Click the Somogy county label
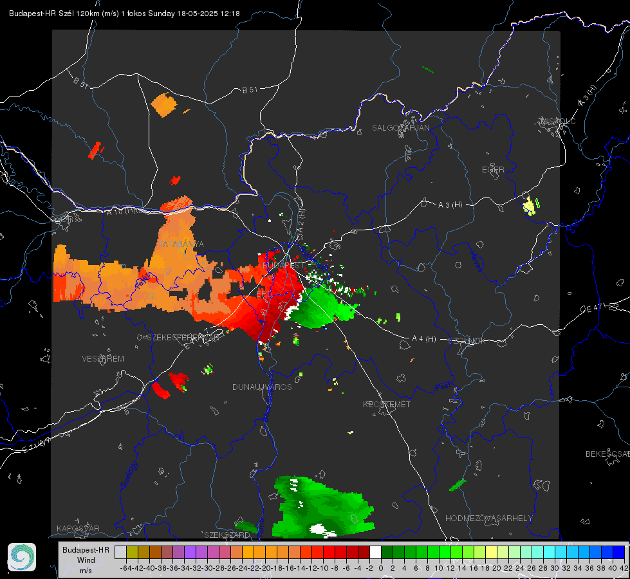Viewport: 630px width, 579px height. [129, 475]
